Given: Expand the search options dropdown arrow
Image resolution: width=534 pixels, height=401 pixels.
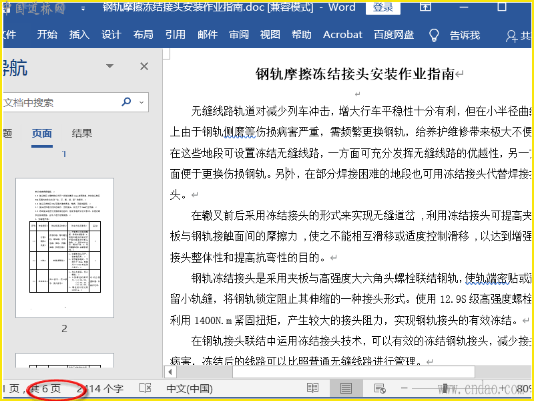Looking at the screenshot, I should click(140, 103).
